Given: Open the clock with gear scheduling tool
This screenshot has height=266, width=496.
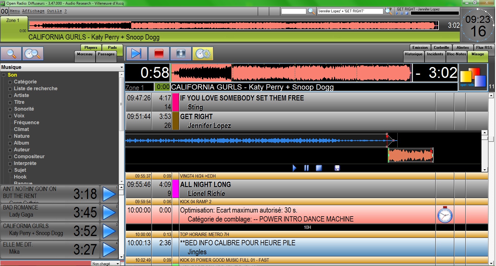Looking at the screenshot, I should tap(203, 54).
